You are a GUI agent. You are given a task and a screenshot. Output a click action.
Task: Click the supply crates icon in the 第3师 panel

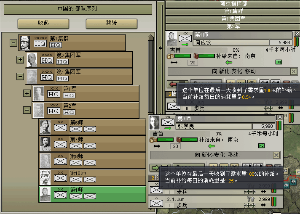(x=153, y=140)
